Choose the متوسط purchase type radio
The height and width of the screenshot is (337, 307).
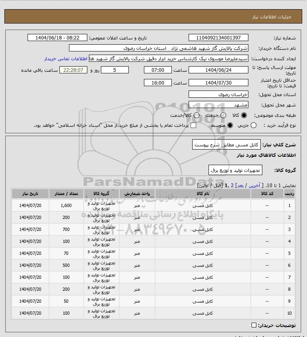tap(230, 125)
